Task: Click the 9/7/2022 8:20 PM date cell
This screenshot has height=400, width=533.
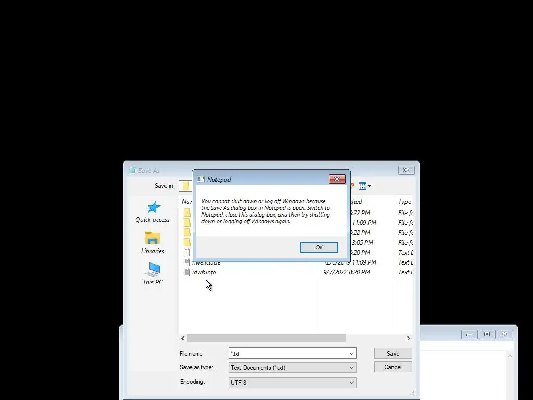Action: click(x=346, y=272)
